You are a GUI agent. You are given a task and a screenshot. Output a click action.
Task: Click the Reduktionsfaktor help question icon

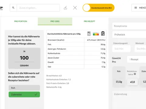click(x=135, y=74)
